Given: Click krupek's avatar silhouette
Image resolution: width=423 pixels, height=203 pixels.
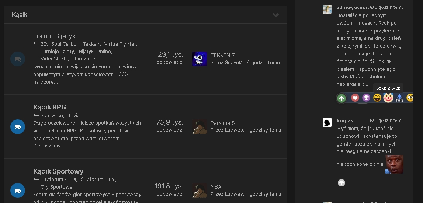Looking at the screenshot, I should (327, 122).
